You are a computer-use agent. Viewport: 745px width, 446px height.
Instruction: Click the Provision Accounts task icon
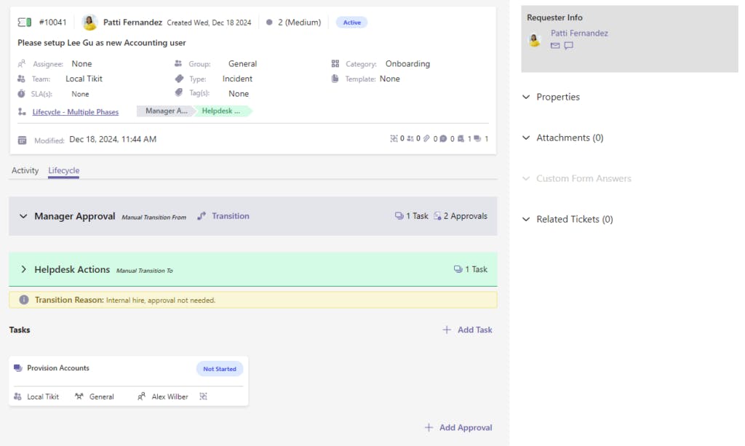(18, 368)
